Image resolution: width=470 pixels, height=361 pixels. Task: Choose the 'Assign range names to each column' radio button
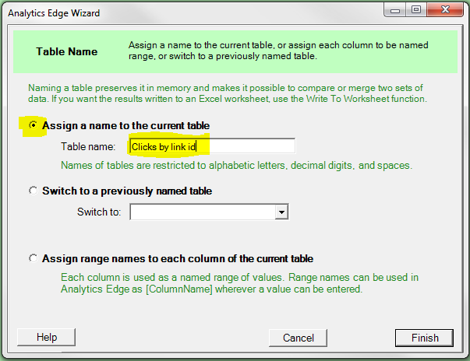[x=33, y=258]
